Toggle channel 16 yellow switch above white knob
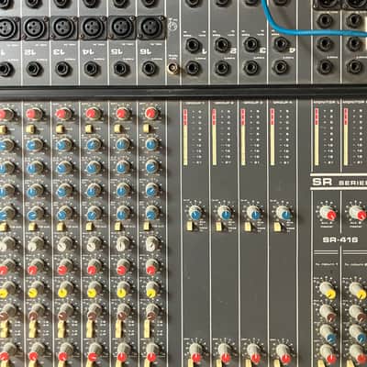 pos(147,227)
